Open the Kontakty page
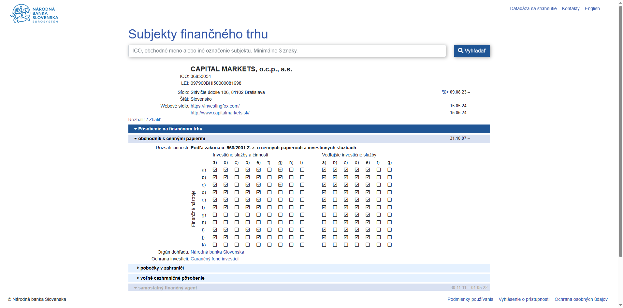Screen dimensions: 623x308 571,8
